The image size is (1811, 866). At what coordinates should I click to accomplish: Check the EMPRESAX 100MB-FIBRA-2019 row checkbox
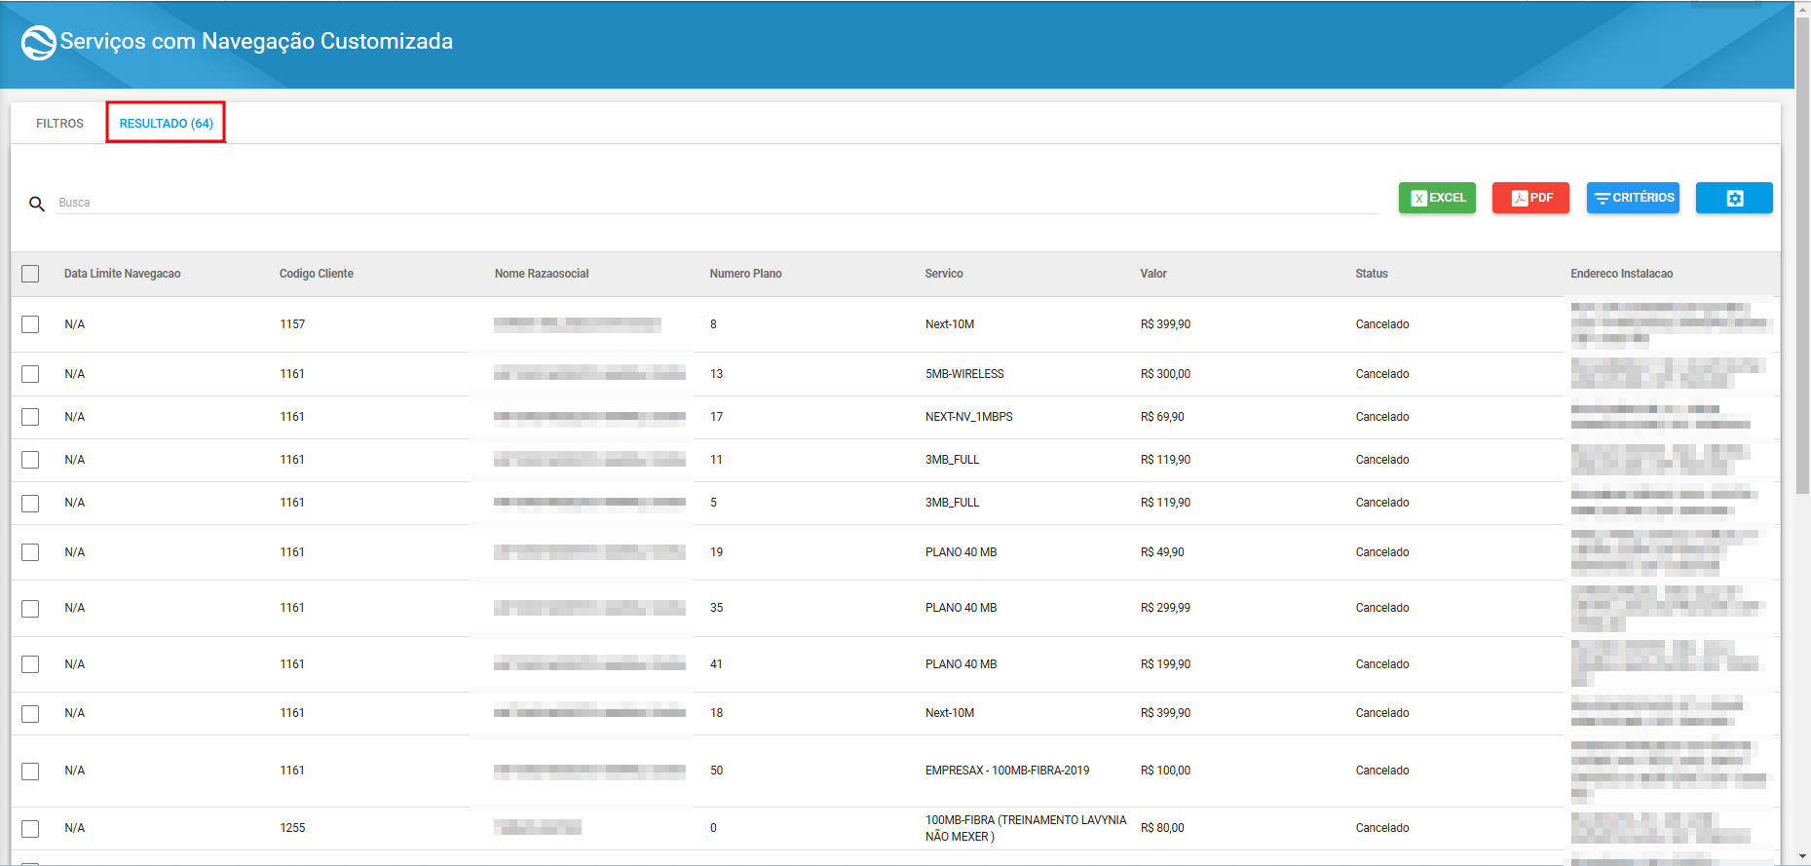(30, 772)
